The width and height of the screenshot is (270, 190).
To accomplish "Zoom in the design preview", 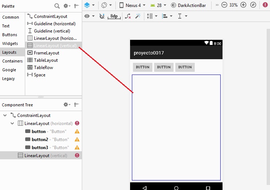I will coord(243,5).
